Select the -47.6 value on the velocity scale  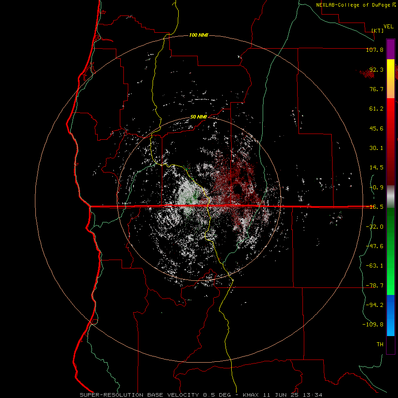375,246
